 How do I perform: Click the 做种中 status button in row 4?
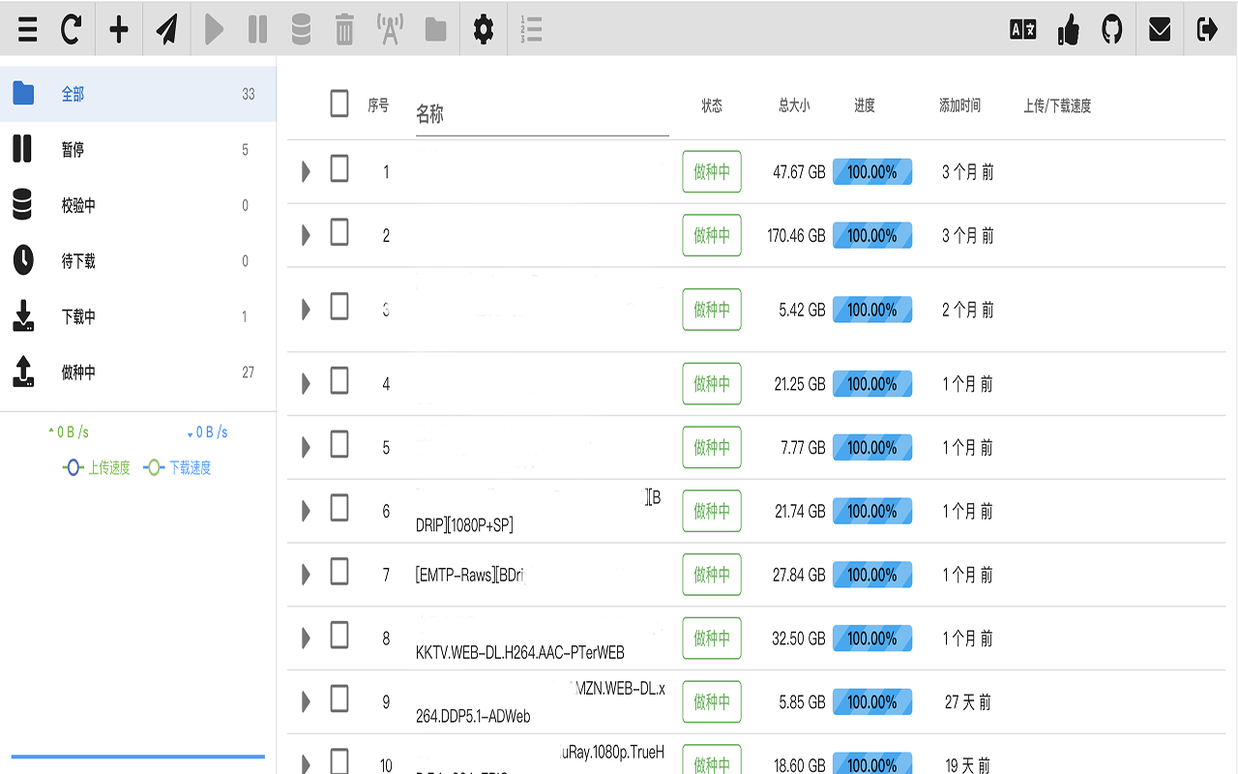tap(711, 384)
